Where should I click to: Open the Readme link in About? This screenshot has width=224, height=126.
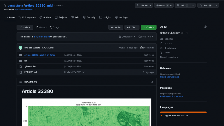(x=169, y=39)
